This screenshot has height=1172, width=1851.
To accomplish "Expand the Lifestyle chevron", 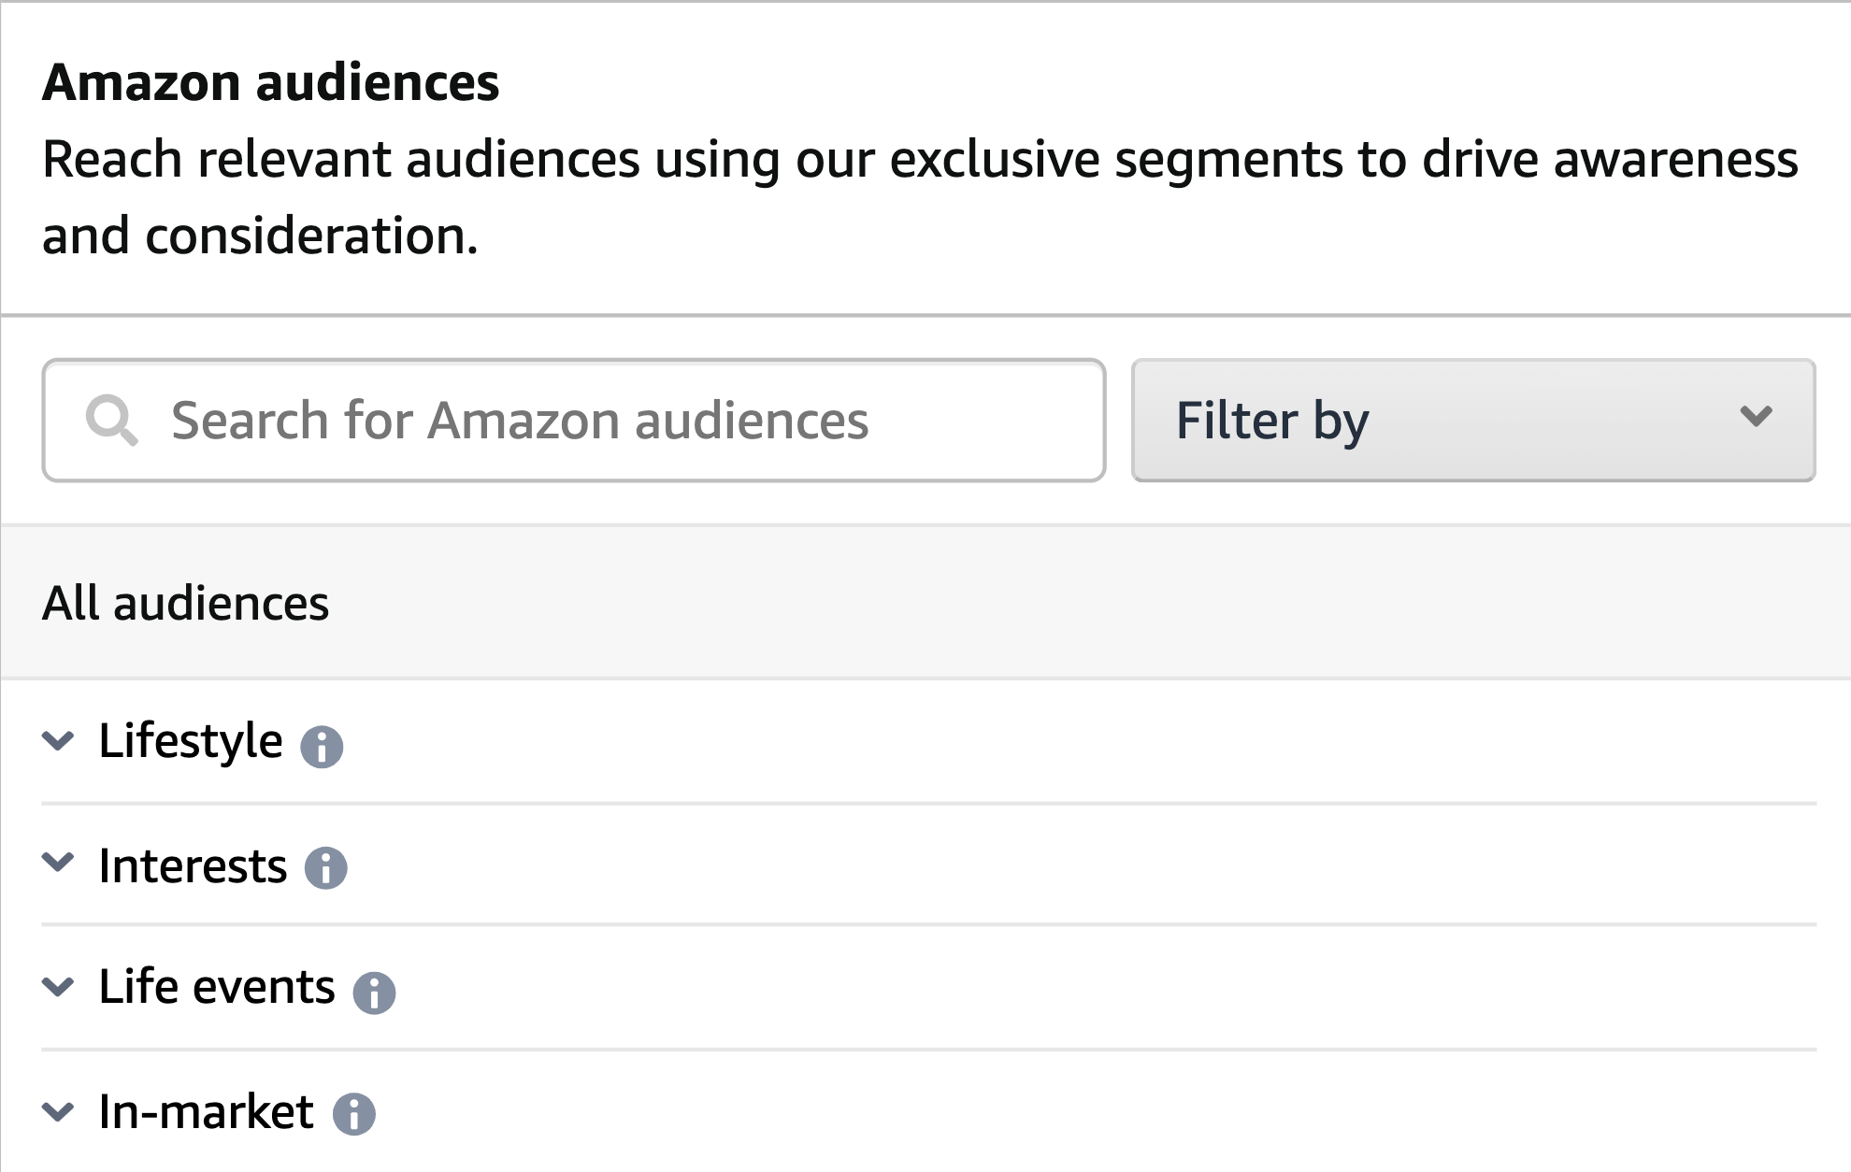I will pyautogui.click(x=58, y=741).
